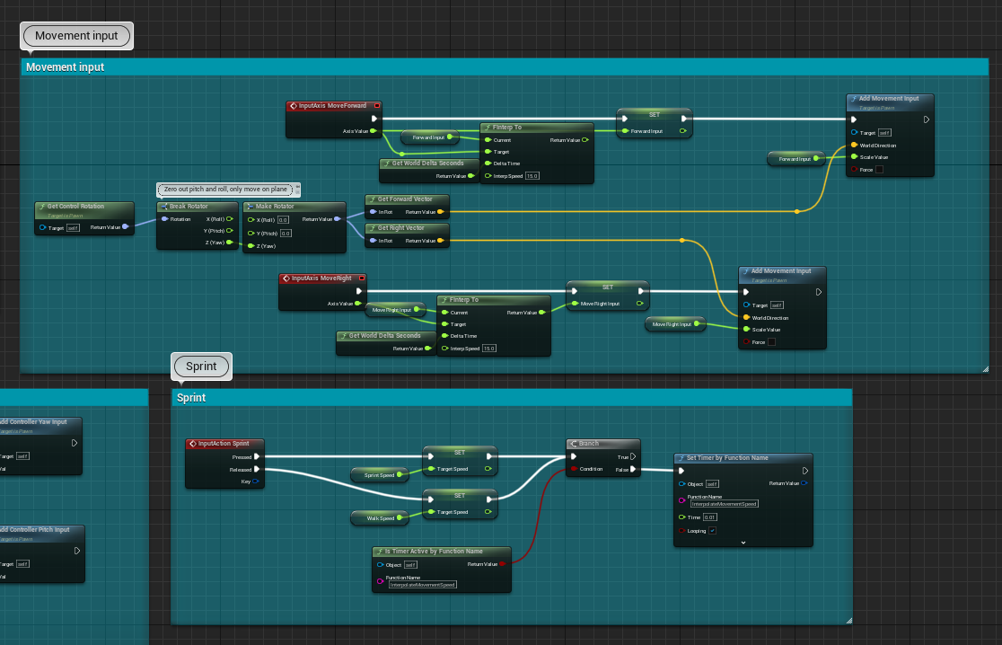Select the Movement input comment header bar
The image size is (1002, 645).
click(x=505, y=67)
